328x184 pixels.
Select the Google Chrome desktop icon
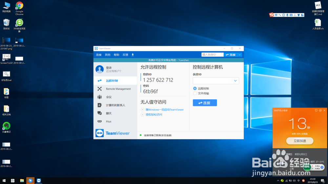19,8
